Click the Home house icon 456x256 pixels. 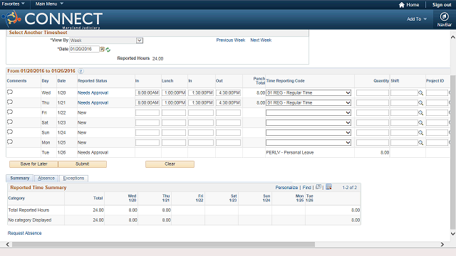pyautogui.click(x=402, y=5)
